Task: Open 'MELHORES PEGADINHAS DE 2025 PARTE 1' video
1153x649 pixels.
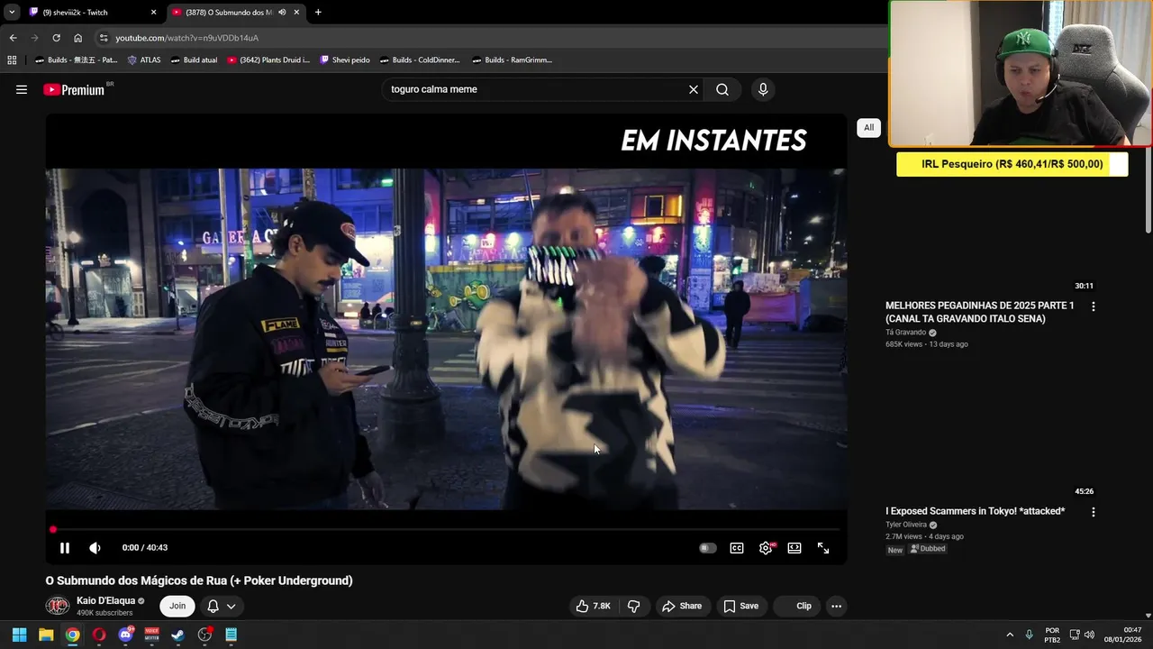Action: (x=979, y=312)
